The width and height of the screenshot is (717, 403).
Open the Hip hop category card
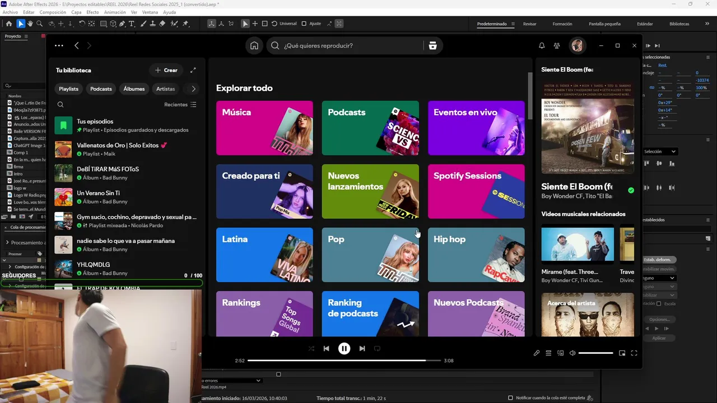pos(476,255)
